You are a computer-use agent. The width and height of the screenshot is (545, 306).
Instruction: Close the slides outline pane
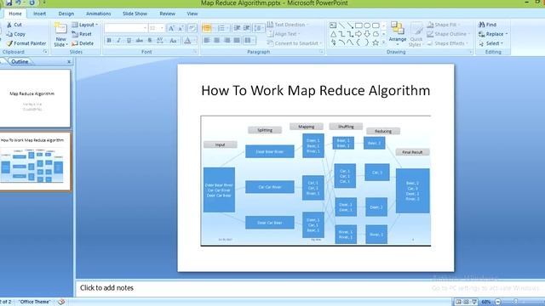(69, 61)
